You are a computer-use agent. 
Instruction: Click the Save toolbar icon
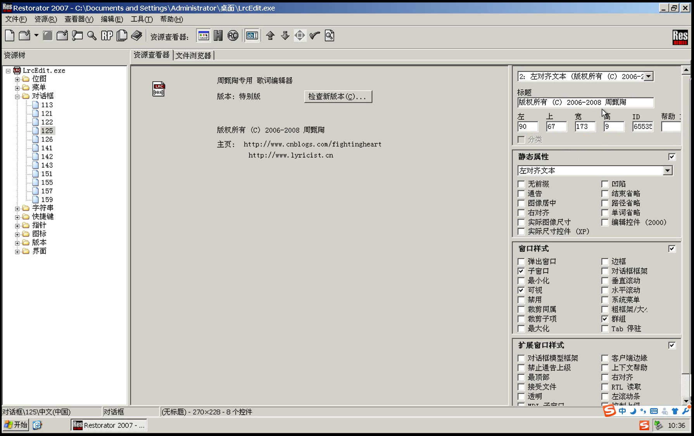point(48,36)
